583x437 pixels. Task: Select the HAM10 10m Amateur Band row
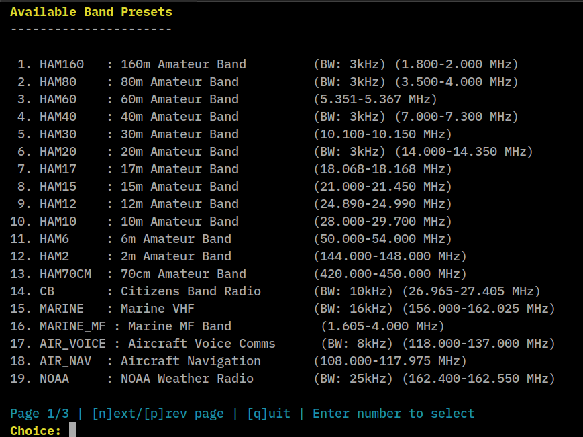pyautogui.click(x=231, y=222)
